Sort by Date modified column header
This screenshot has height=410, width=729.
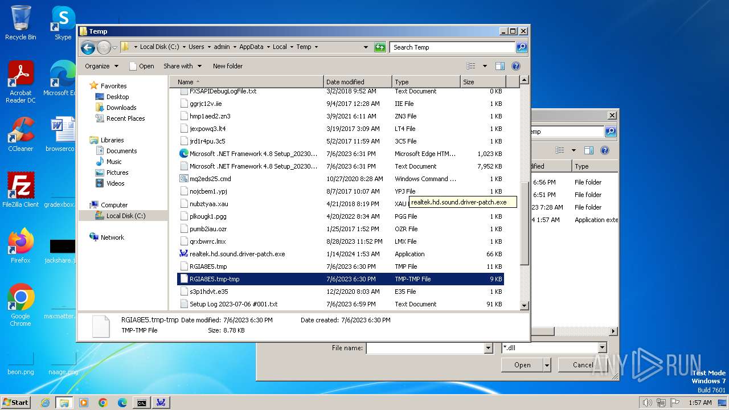[358, 82]
